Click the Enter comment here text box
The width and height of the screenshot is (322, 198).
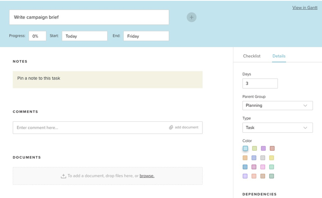90,127
